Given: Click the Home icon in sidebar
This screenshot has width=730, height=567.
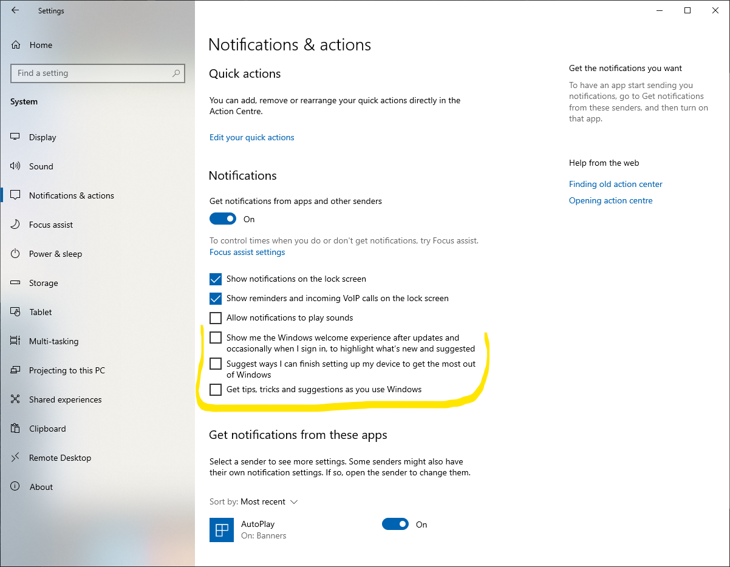Looking at the screenshot, I should [15, 45].
